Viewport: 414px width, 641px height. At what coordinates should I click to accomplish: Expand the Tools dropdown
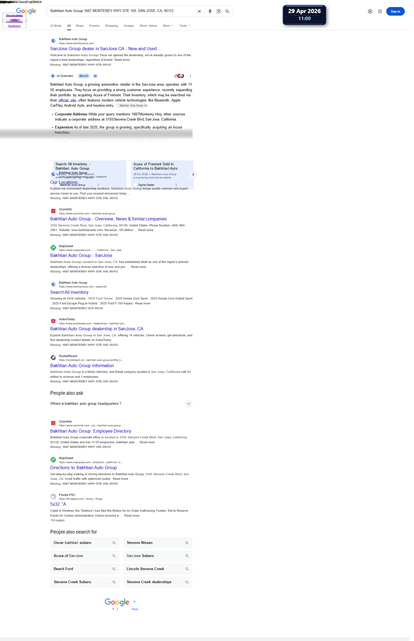(184, 26)
